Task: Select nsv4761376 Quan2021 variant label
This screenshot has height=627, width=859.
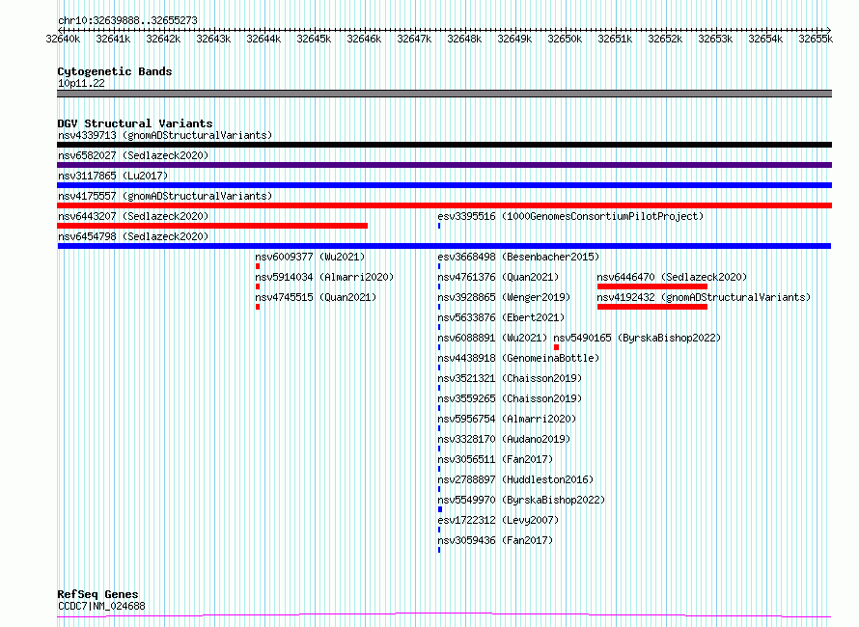Action: pyautogui.click(x=498, y=277)
